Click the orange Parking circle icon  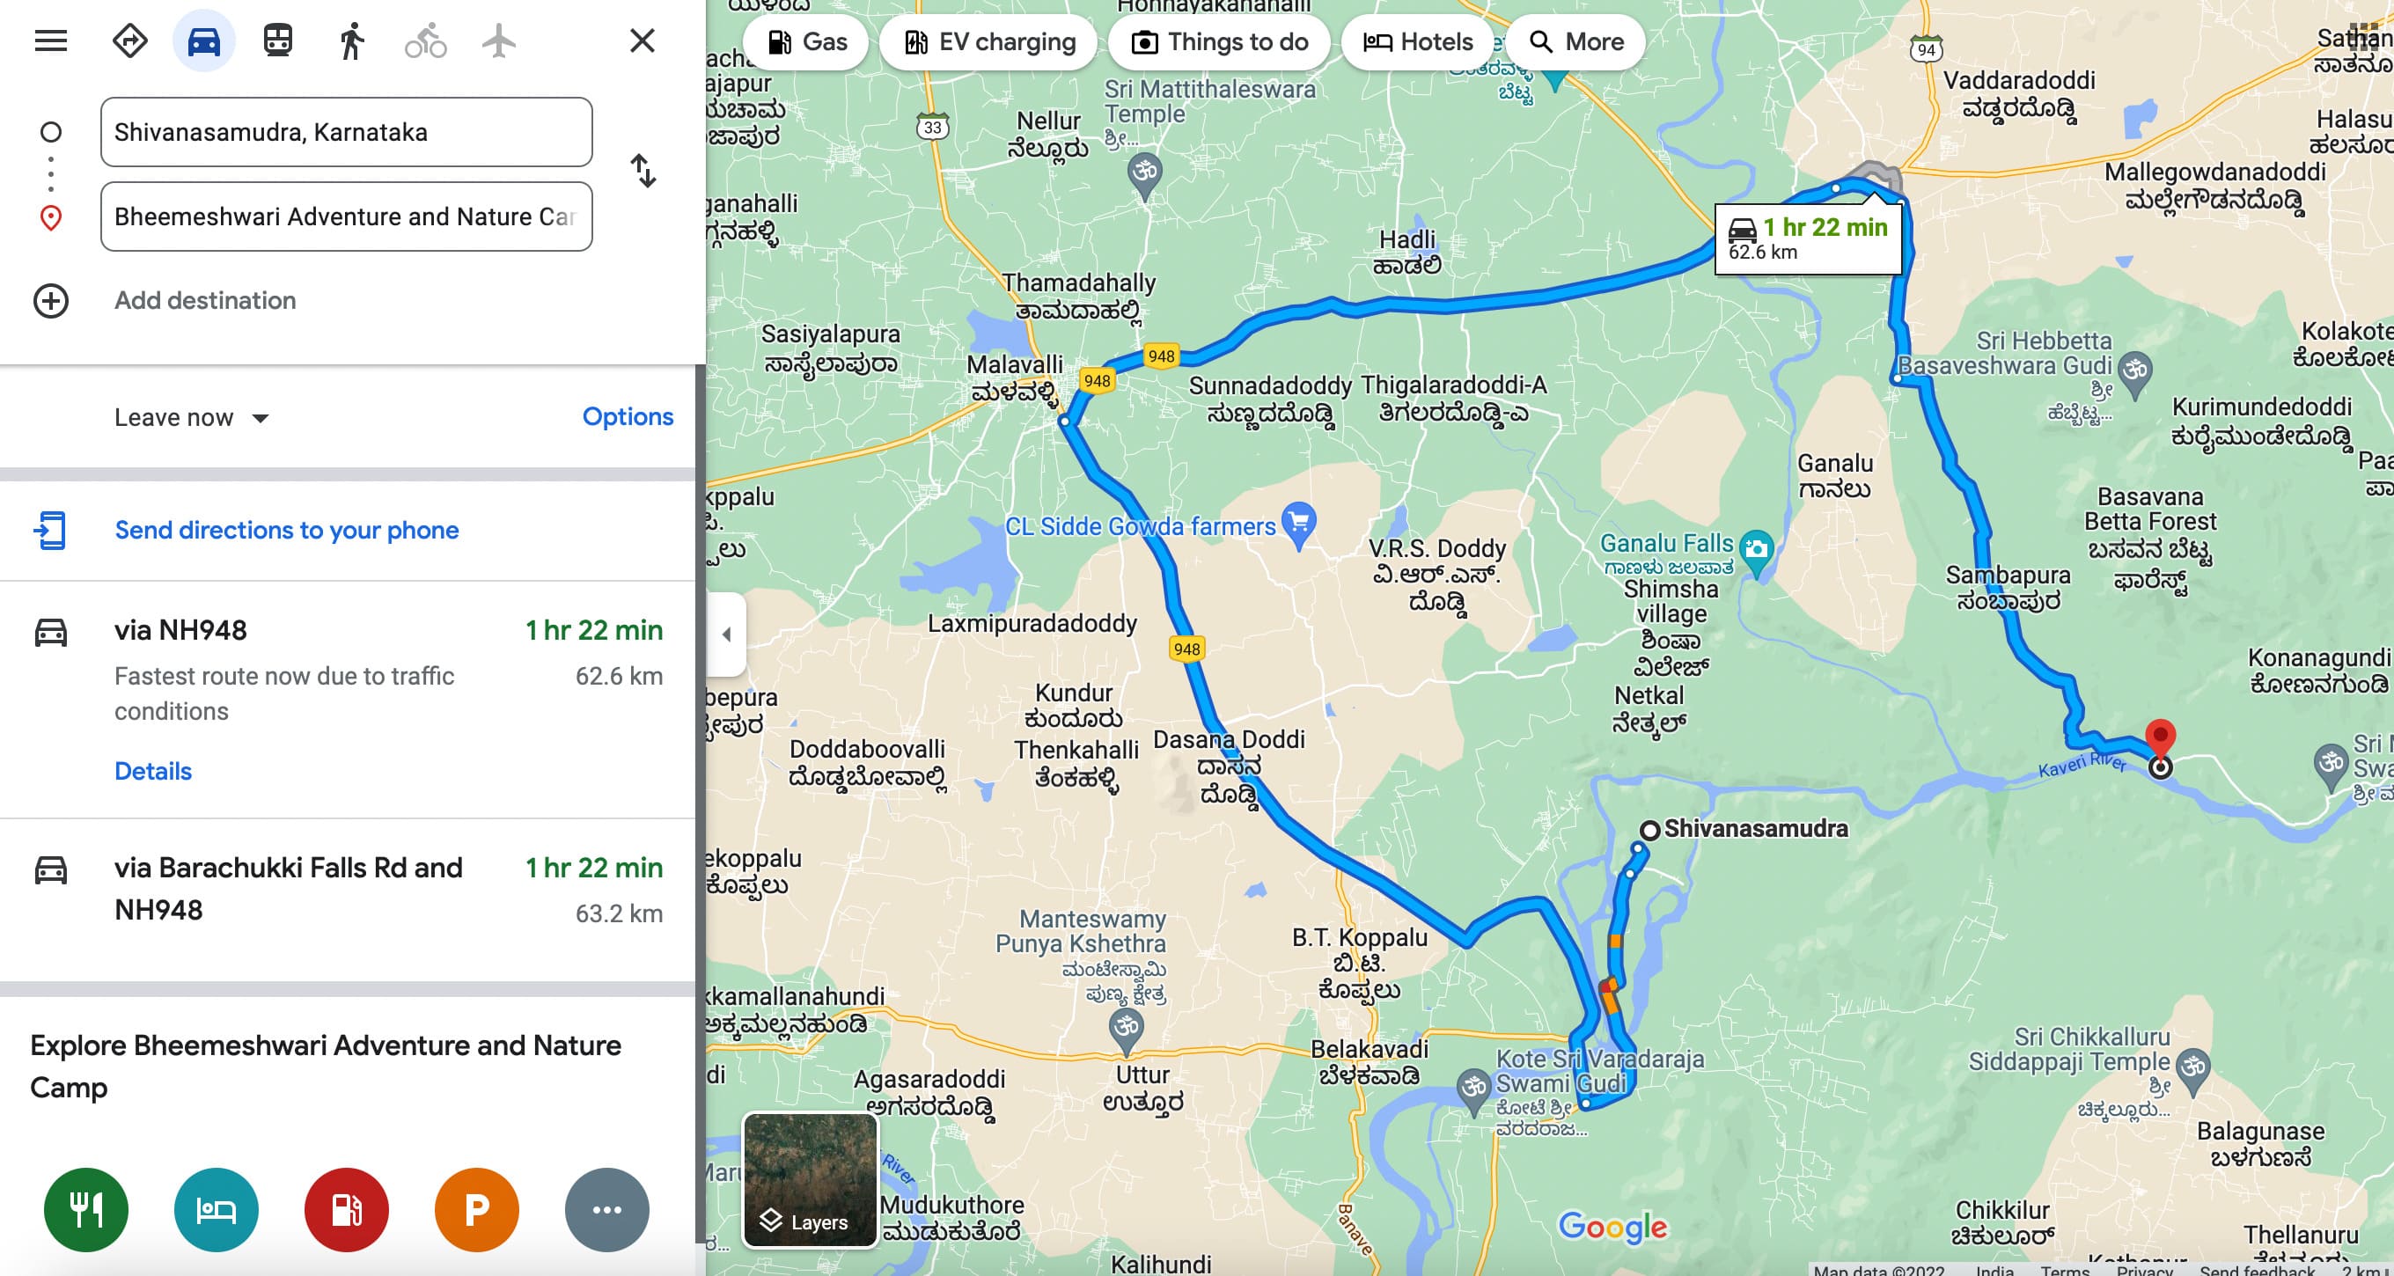[477, 1209]
